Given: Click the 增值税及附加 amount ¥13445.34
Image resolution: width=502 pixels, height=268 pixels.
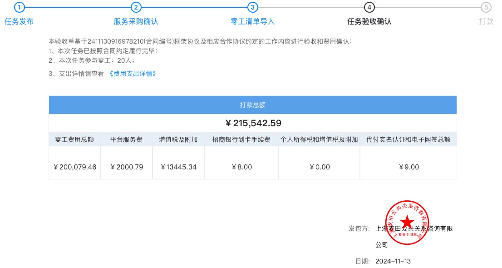Looking at the screenshot, I should pyautogui.click(x=178, y=167).
